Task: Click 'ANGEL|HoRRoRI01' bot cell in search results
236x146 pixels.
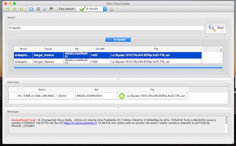Action: click(x=76, y=55)
